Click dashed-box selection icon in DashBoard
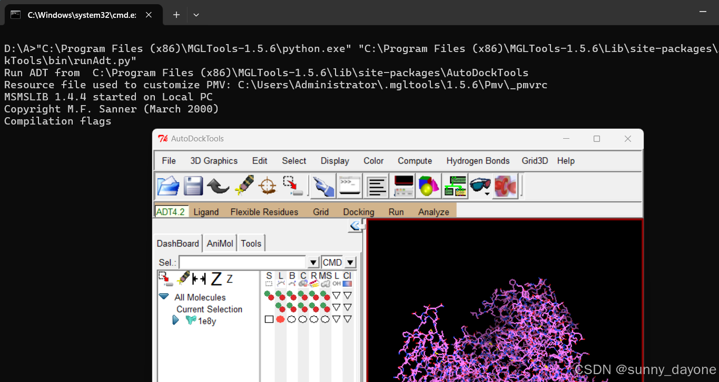 pyautogui.click(x=165, y=279)
